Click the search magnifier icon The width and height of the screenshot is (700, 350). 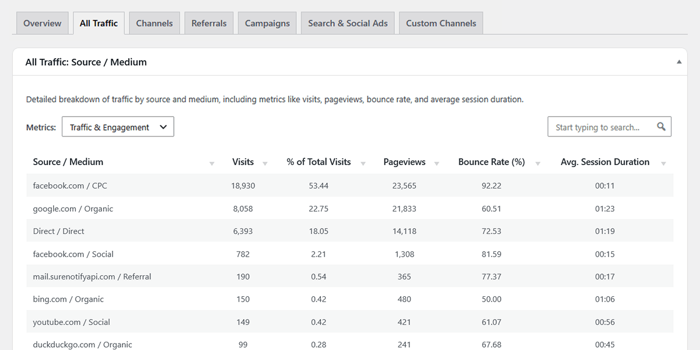(661, 127)
